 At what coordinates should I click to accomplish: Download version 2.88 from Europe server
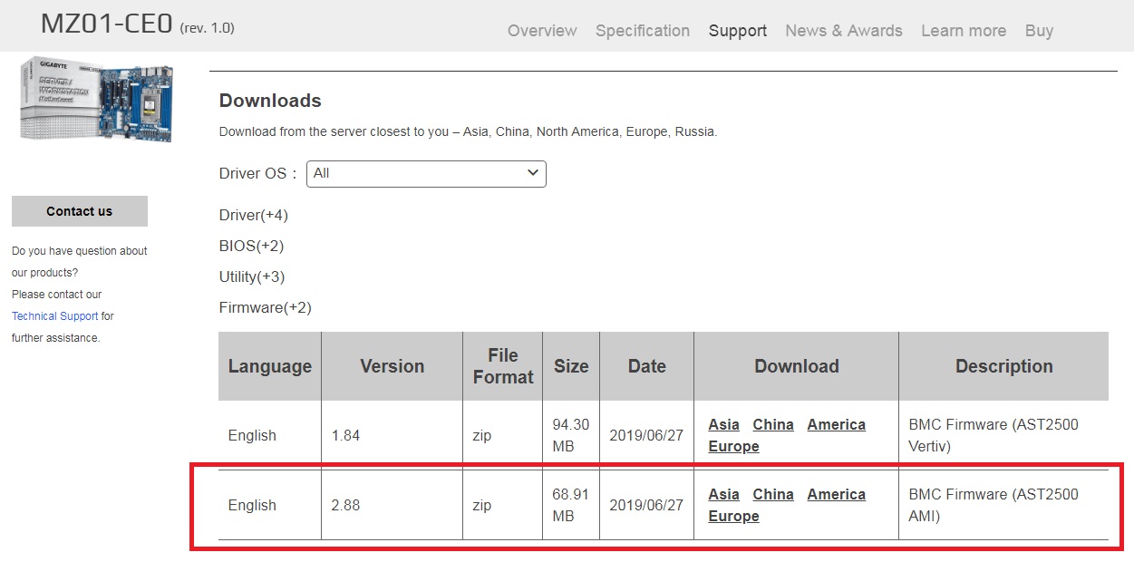(734, 516)
